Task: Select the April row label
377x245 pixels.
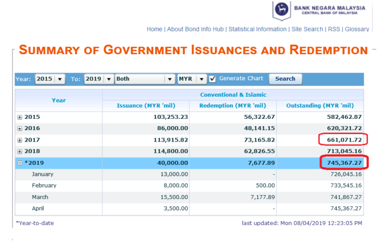Action: [x=38, y=208]
